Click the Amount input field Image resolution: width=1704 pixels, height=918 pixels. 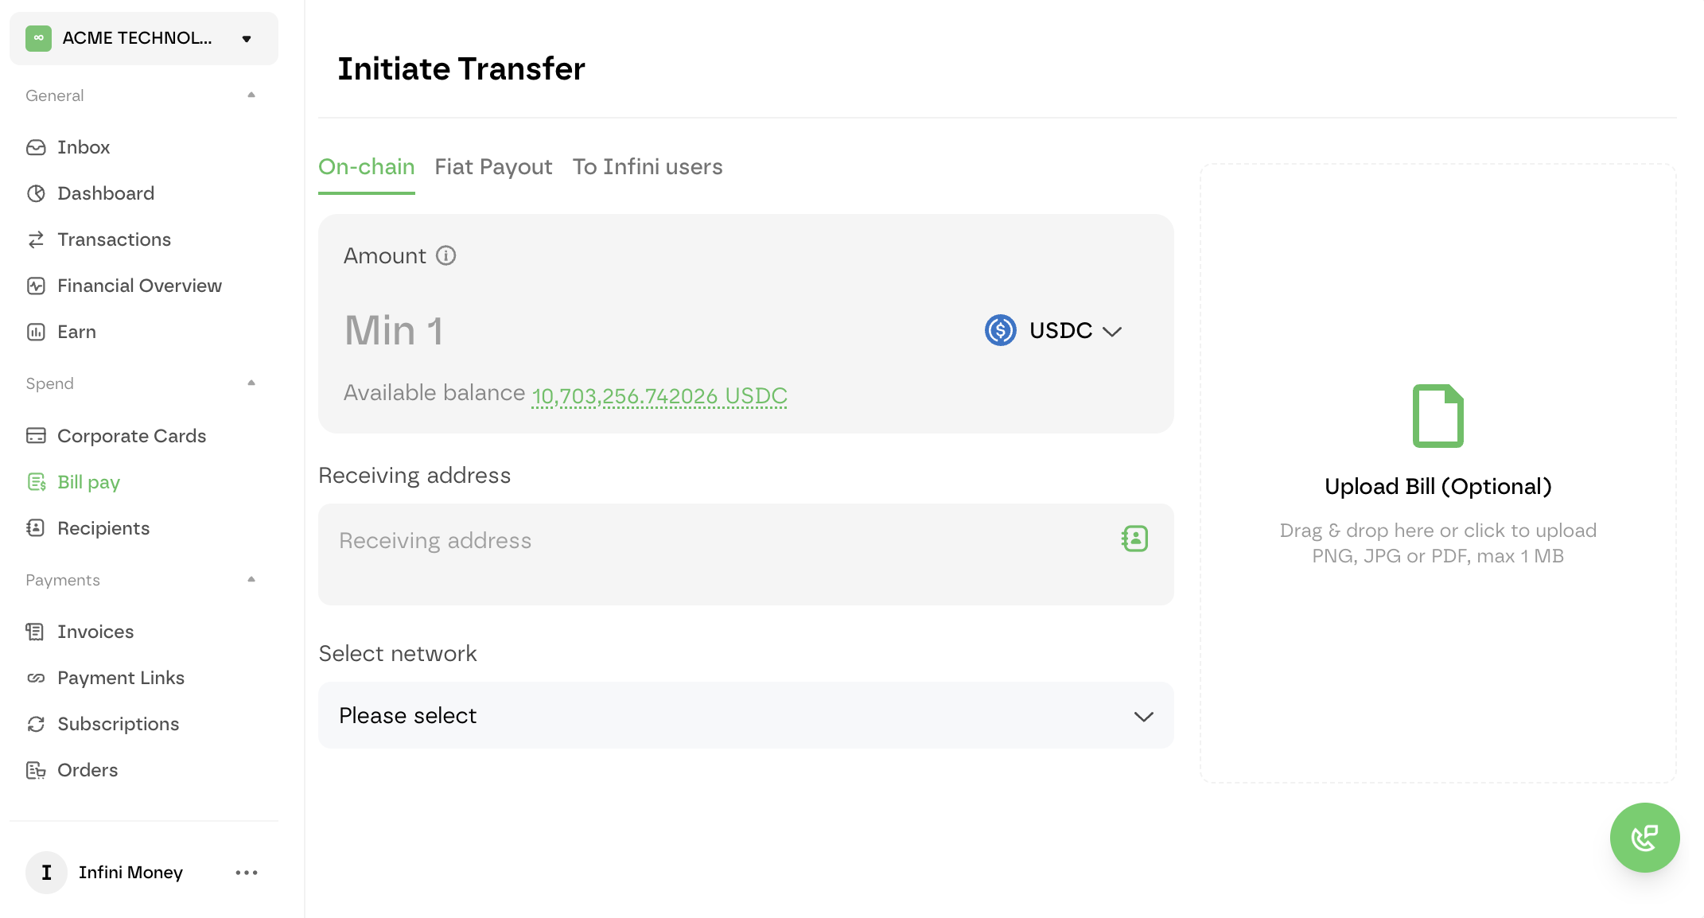click(x=636, y=330)
